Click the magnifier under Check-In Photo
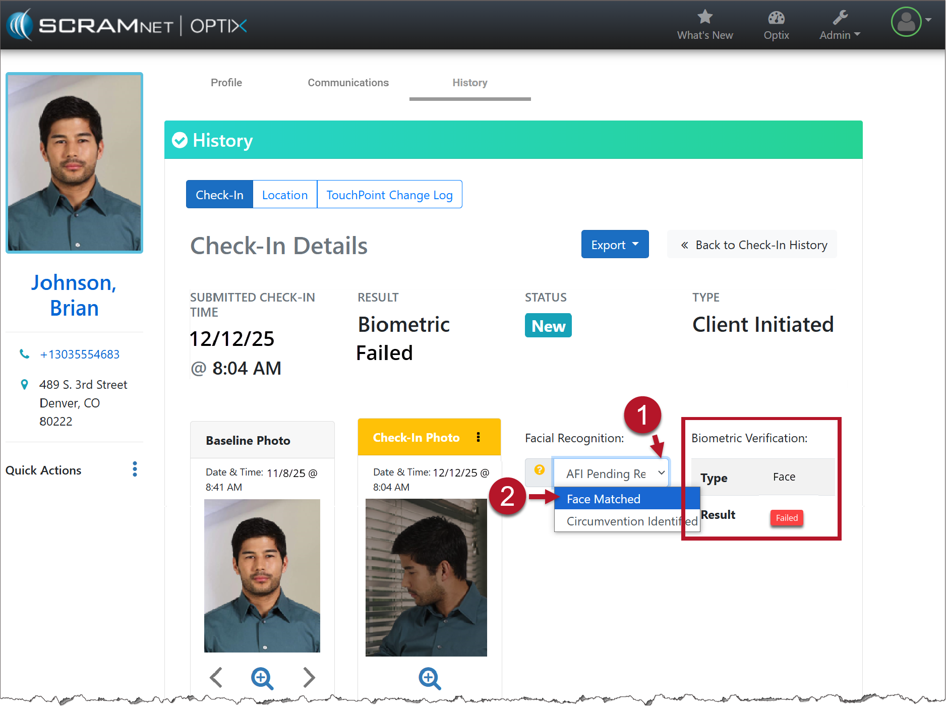 coord(430,678)
